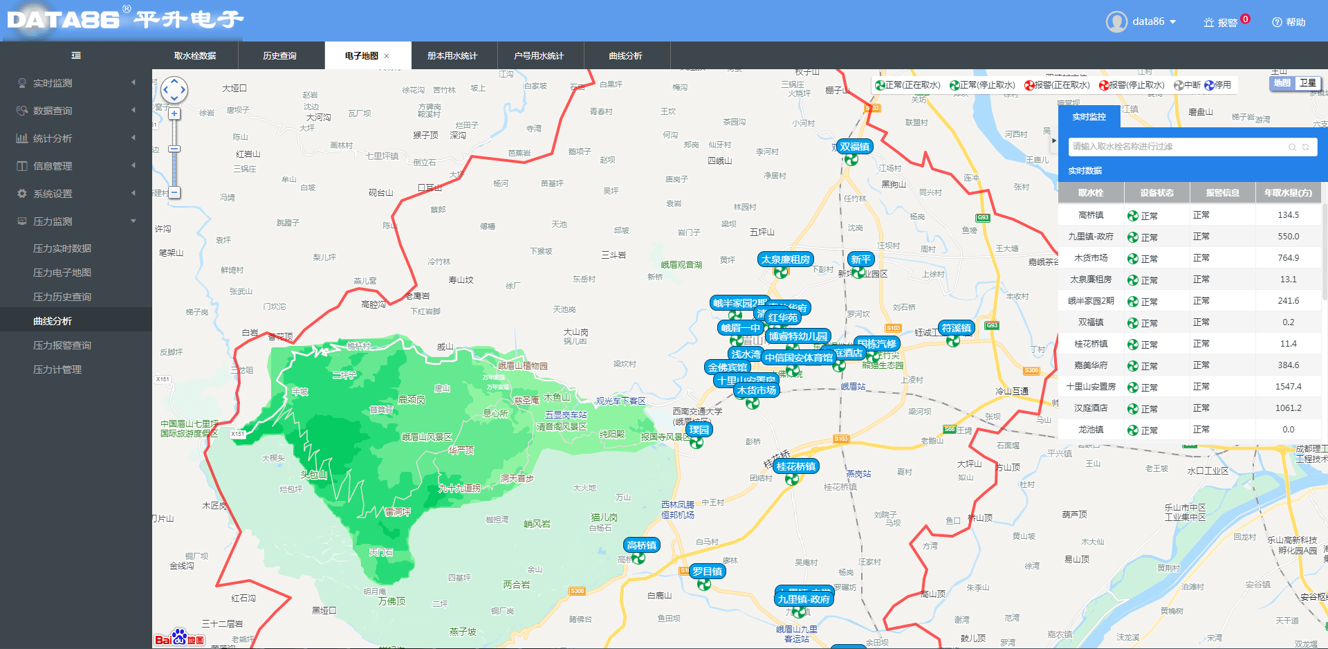Switch to the 历史查询 tab
The width and height of the screenshot is (1328, 649).
pyautogui.click(x=279, y=56)
